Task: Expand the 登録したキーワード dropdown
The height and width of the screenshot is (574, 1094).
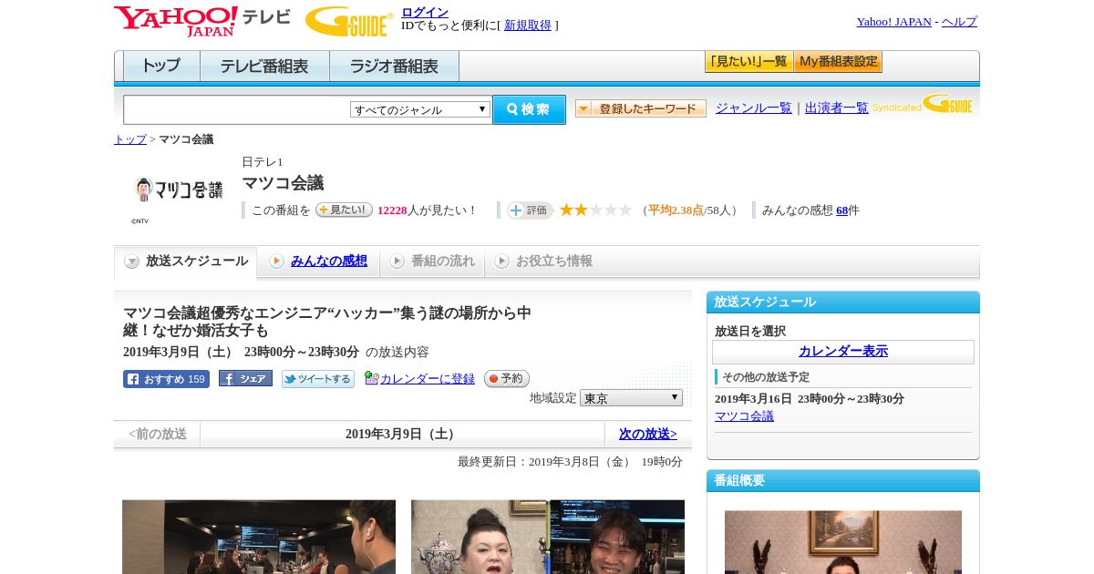Action: pyautogui.click(x=641, y=108)
